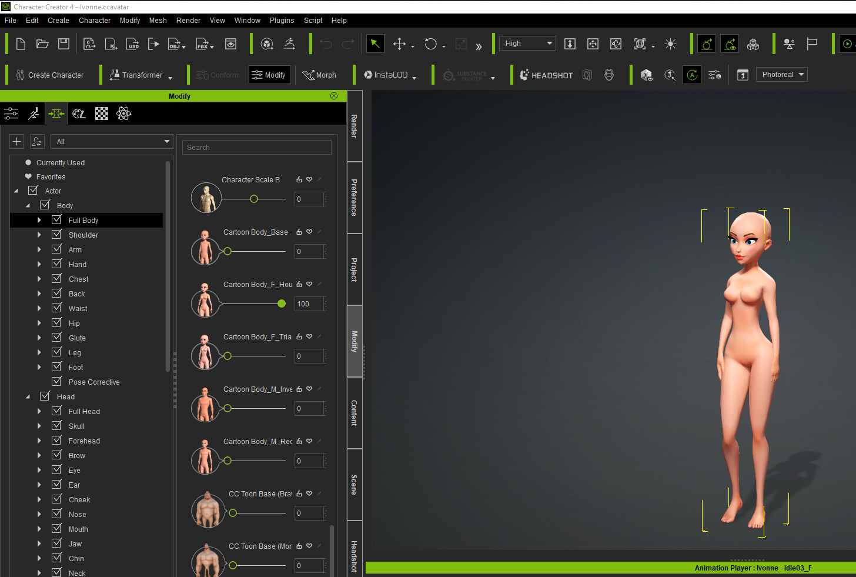Image resolution: width=856 pixels, height=577 pixels.
Task: Switch to the Content side tab
Action: point(355,413)
